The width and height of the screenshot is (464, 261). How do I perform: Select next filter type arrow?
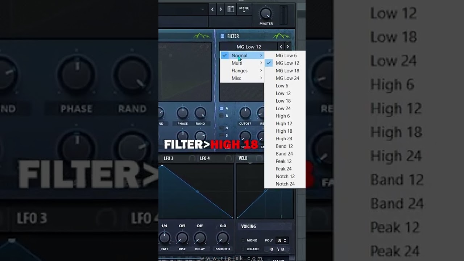point(288,47)
